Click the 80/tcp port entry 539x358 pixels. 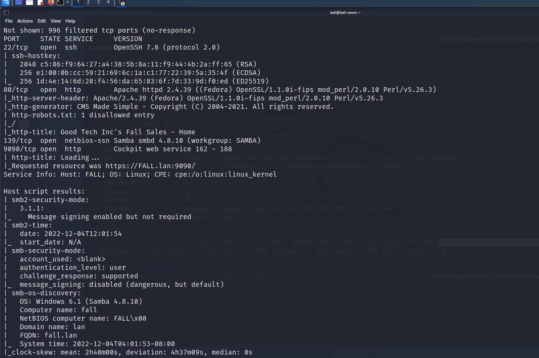coord(16,90)
